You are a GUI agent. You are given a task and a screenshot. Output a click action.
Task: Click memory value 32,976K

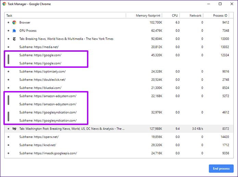tap(156, 113)
